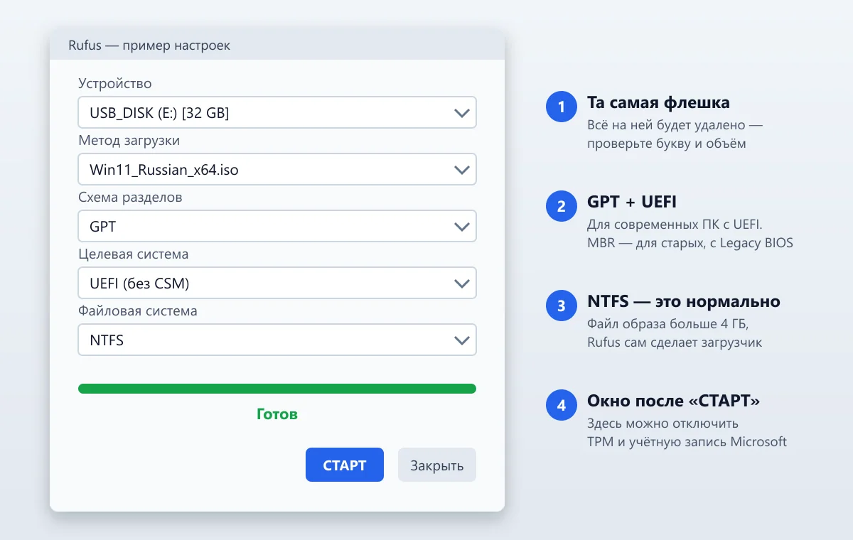
Task: Open the Целевая система dropdown UEFI (без CSM)
Action: [277, 283]
